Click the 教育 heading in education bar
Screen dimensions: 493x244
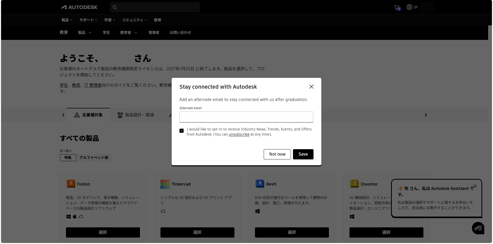pos(64,33)
